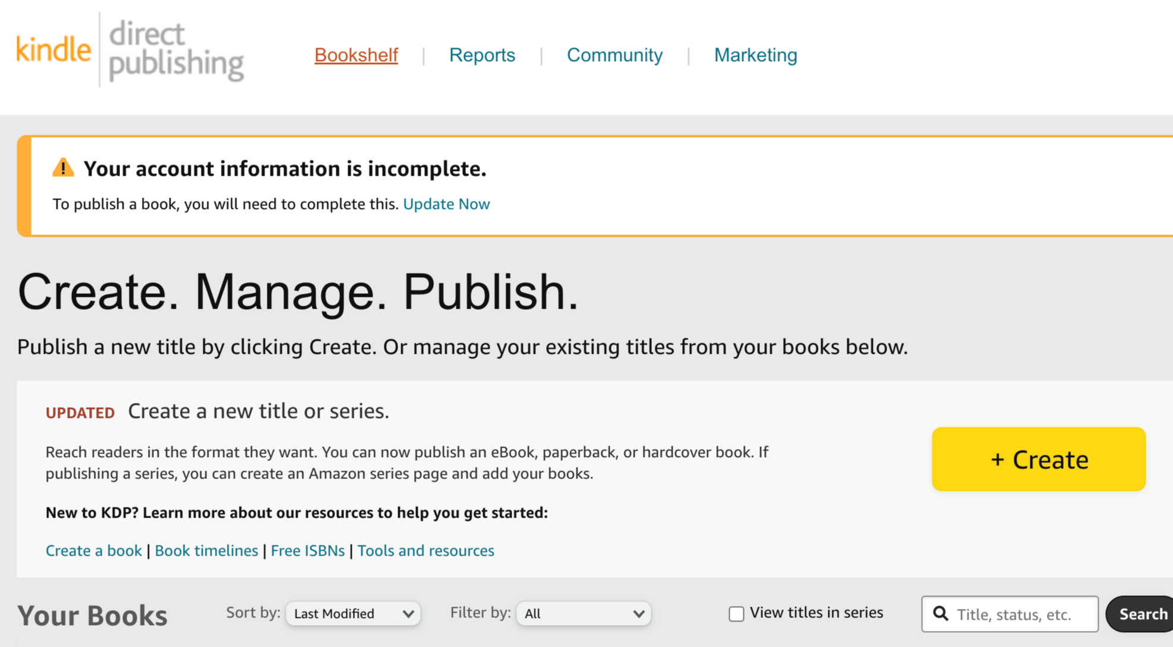Click the dark Search button
The image size is (1173, 647).
point(1140,614)
